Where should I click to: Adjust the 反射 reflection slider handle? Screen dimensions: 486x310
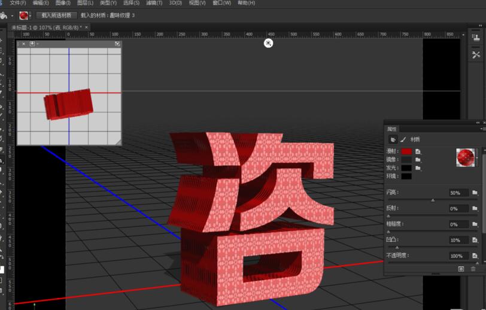pos(388,216)
